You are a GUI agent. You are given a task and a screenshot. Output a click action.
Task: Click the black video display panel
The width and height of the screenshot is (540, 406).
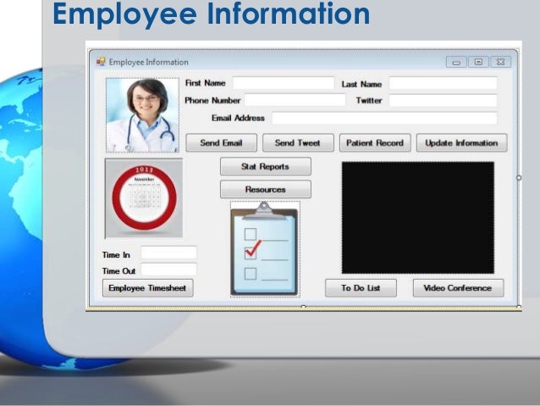(x=418, y=218)
